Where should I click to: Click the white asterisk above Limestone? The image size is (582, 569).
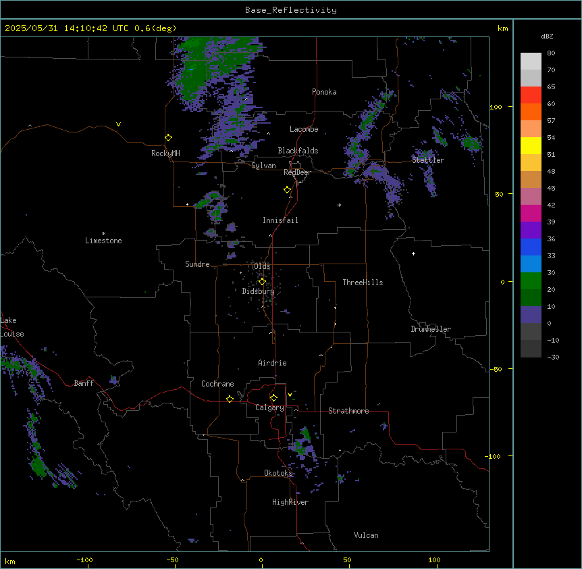[x=103, y=234]
